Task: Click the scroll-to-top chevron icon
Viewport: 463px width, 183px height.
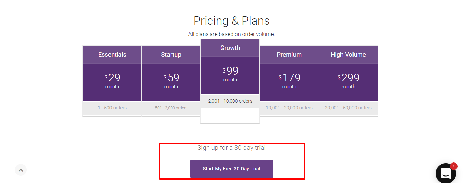Action: point(21,170)
